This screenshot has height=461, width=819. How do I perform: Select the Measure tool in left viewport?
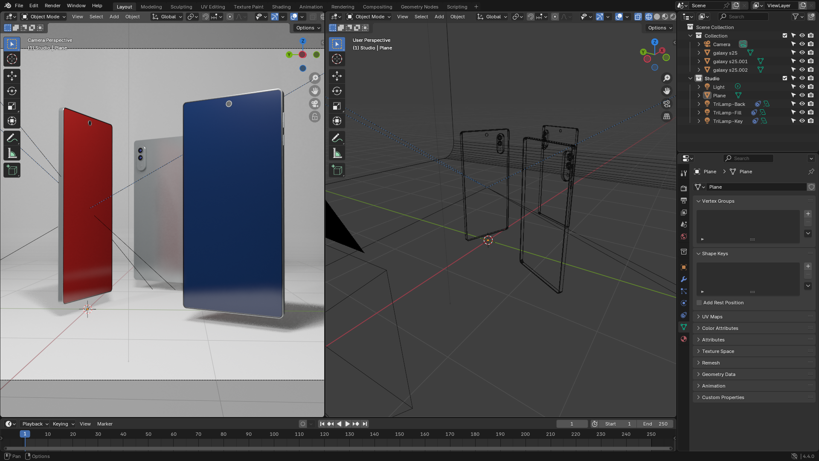click(x=12, y=154)
